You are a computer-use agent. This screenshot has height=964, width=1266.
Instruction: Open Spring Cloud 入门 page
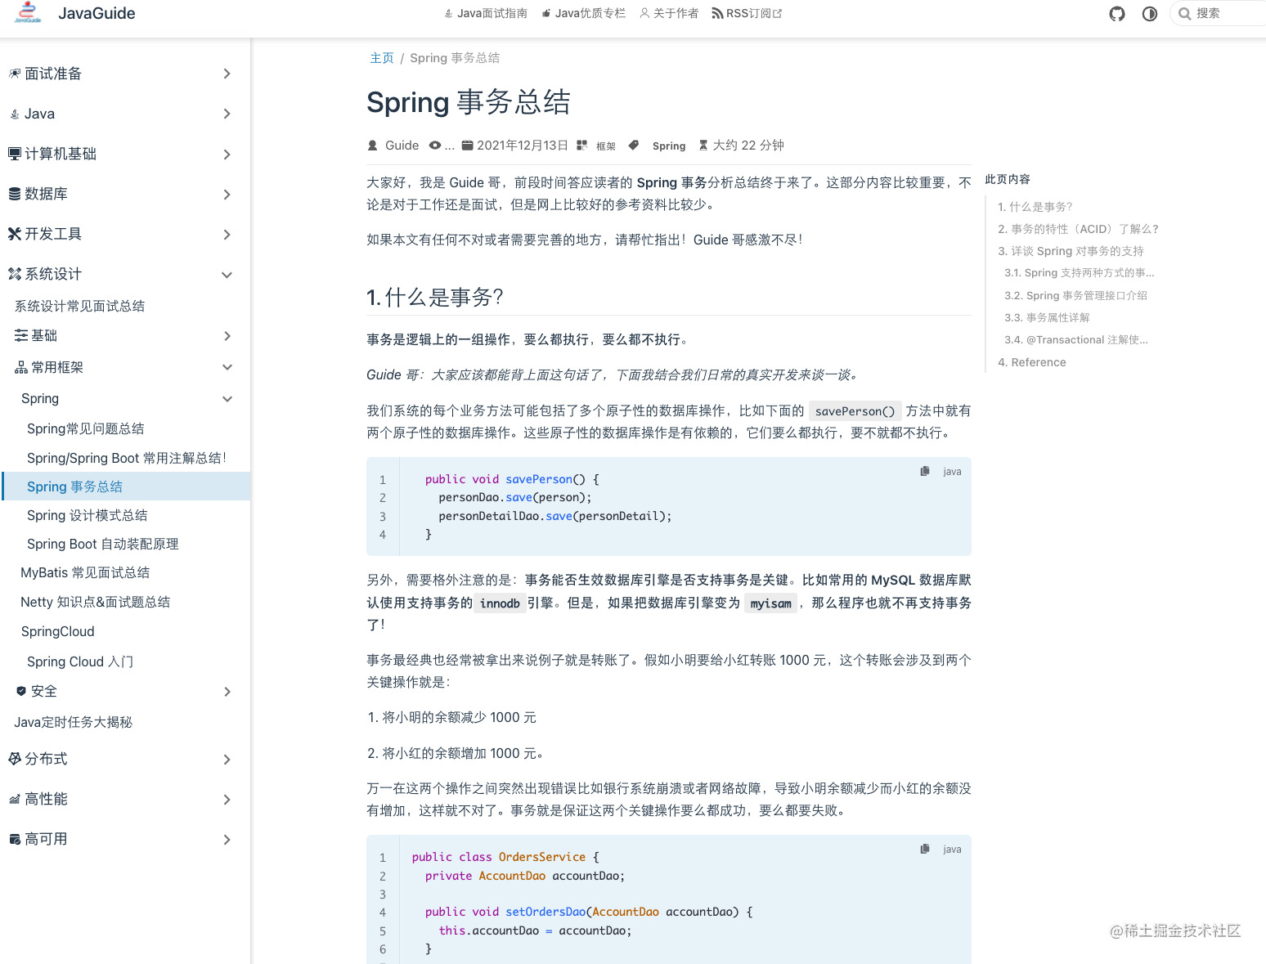(x=80, y=661)
